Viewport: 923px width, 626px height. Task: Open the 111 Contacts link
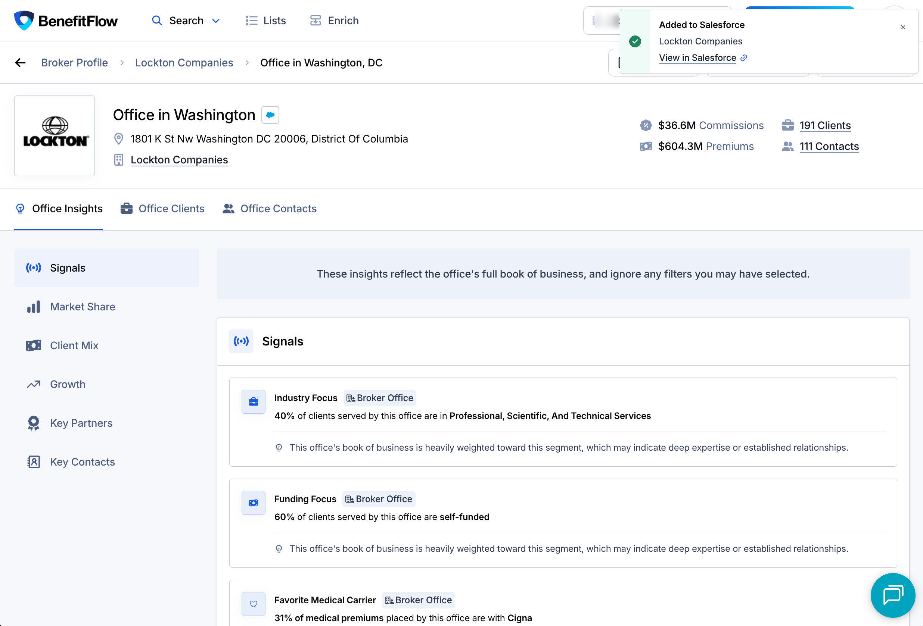point(829,146)
